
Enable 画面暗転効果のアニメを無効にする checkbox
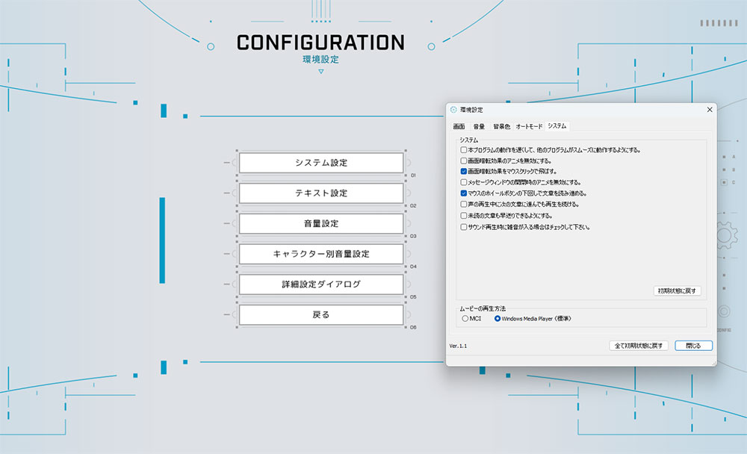coord(464,161)
